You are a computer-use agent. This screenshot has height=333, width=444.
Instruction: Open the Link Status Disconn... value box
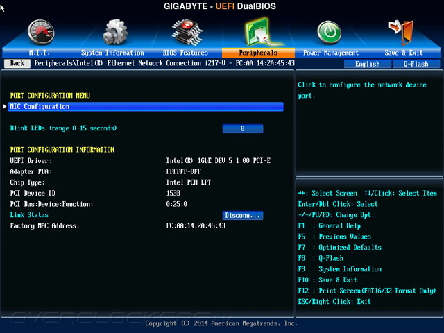[x=243, y=216]
